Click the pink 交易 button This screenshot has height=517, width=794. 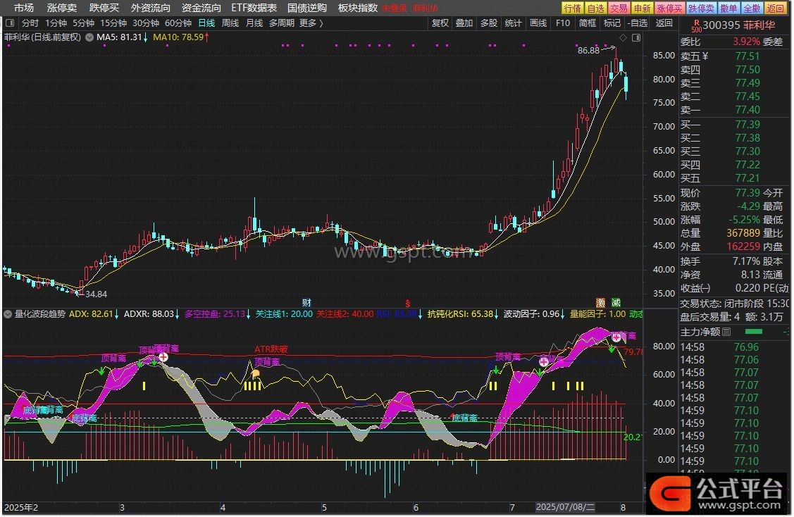[x=619, y=8]
